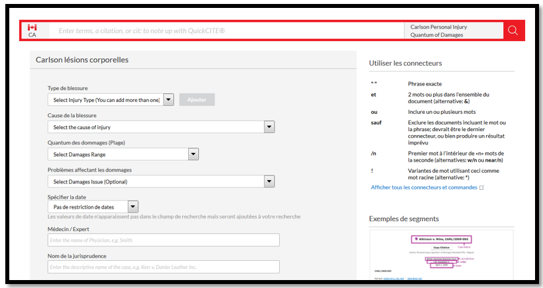Open the Carlson Personal Injury source selector
The height and width of the screenshot is (288, 543).
[x=453, y=30]
